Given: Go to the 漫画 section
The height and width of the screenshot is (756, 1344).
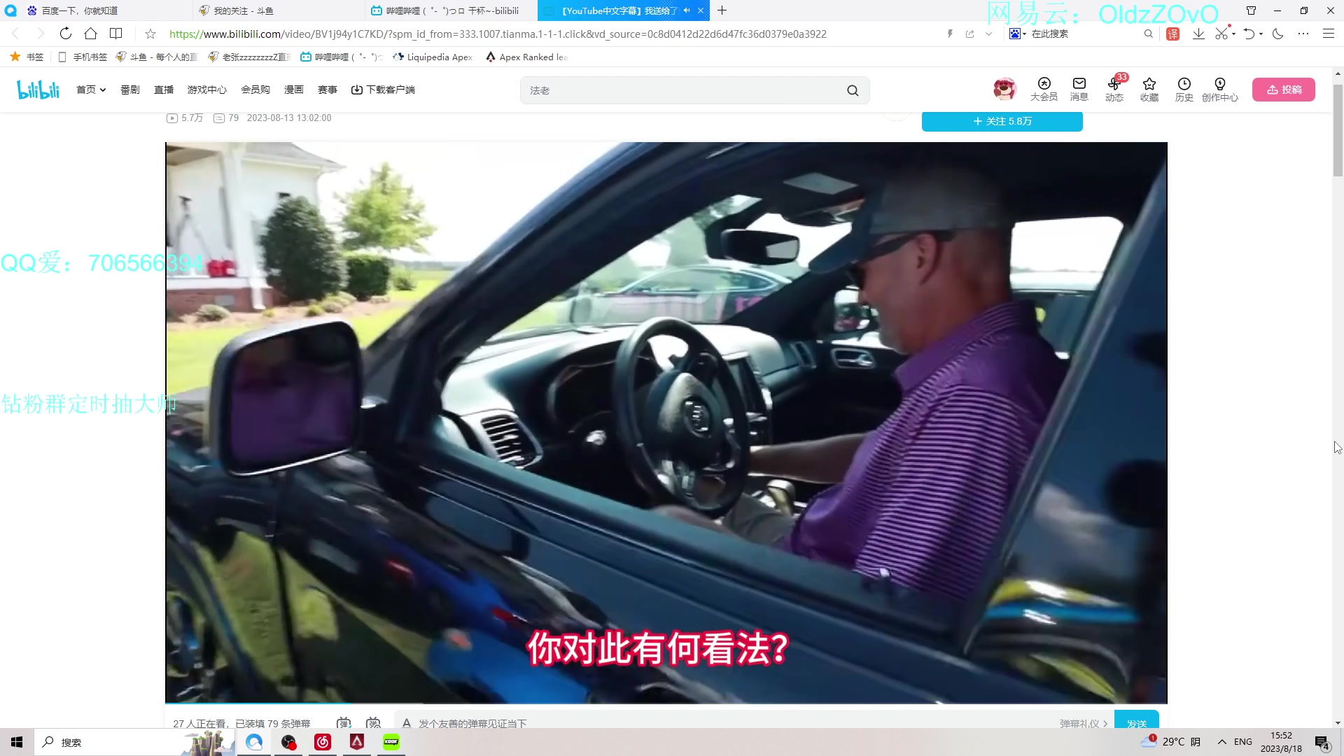Looking at the screenshot, I should point(294,90).
